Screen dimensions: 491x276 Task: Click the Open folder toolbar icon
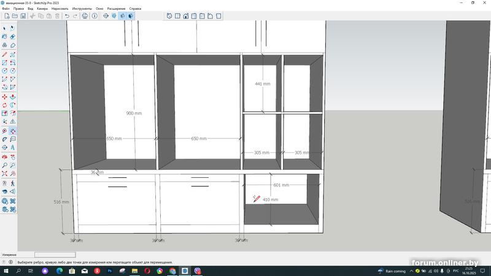15,16
